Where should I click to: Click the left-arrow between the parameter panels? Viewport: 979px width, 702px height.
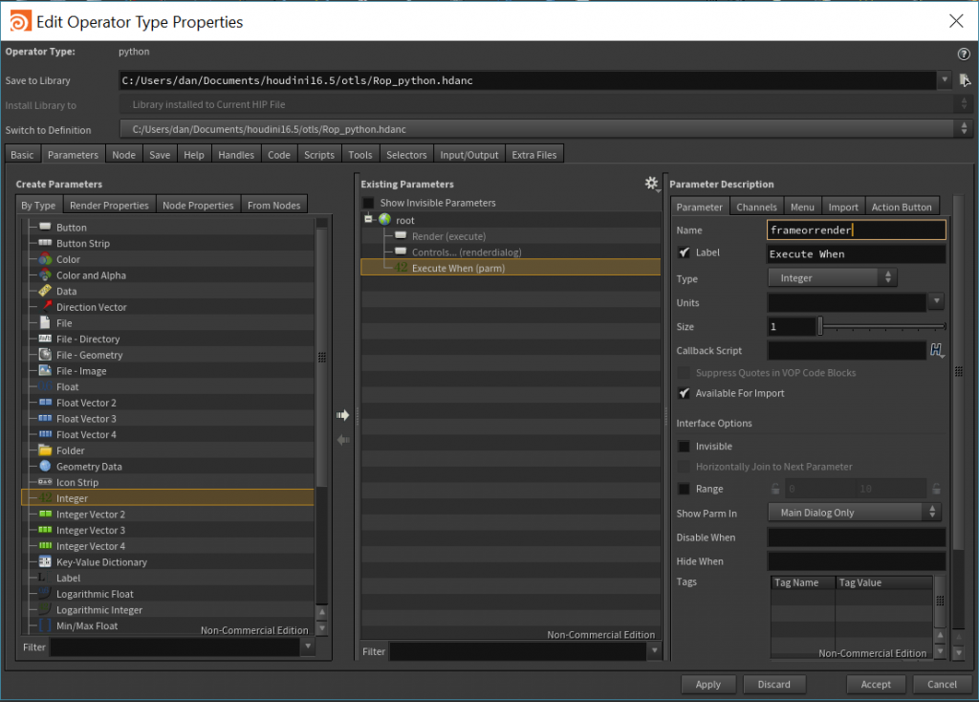coord(342,439)
